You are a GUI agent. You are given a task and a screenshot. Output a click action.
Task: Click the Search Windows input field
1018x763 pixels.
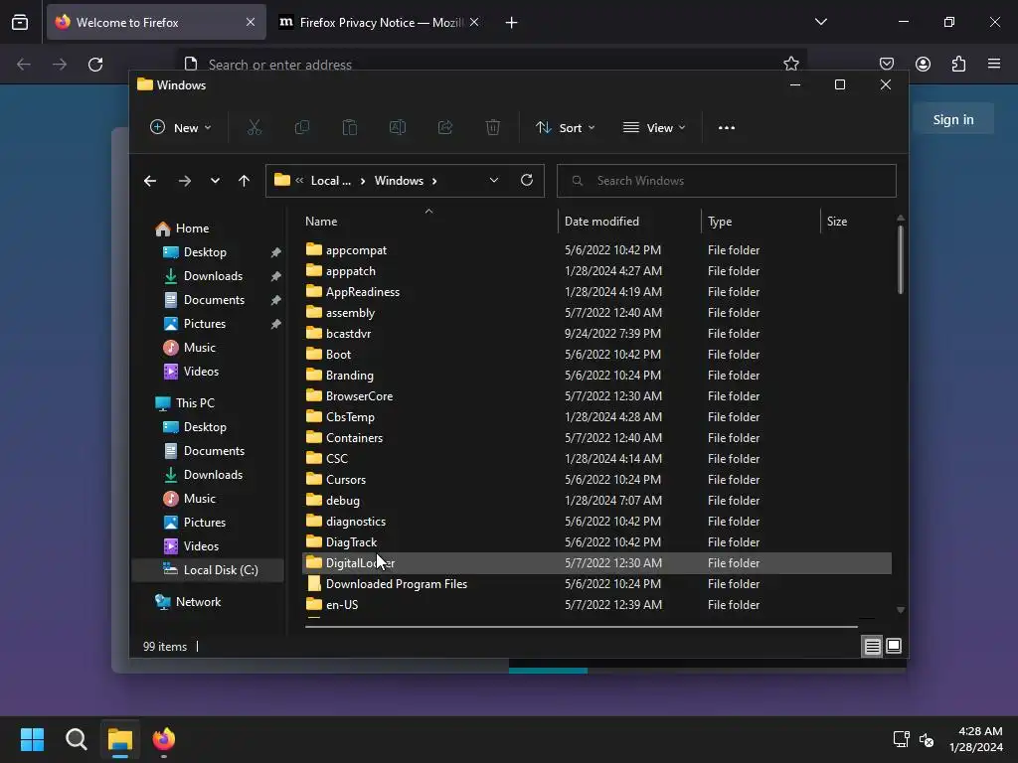(x=727, y=181)
